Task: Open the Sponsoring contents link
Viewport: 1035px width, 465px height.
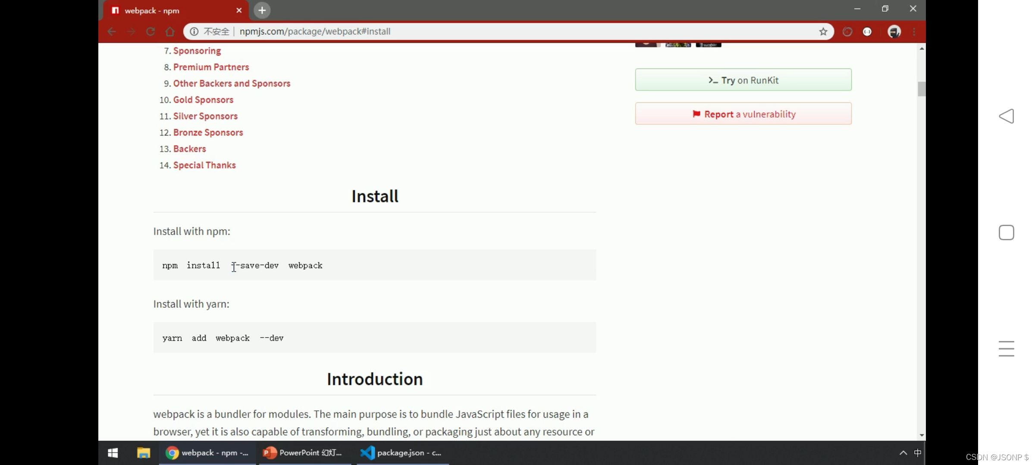Action: point(197,51)
